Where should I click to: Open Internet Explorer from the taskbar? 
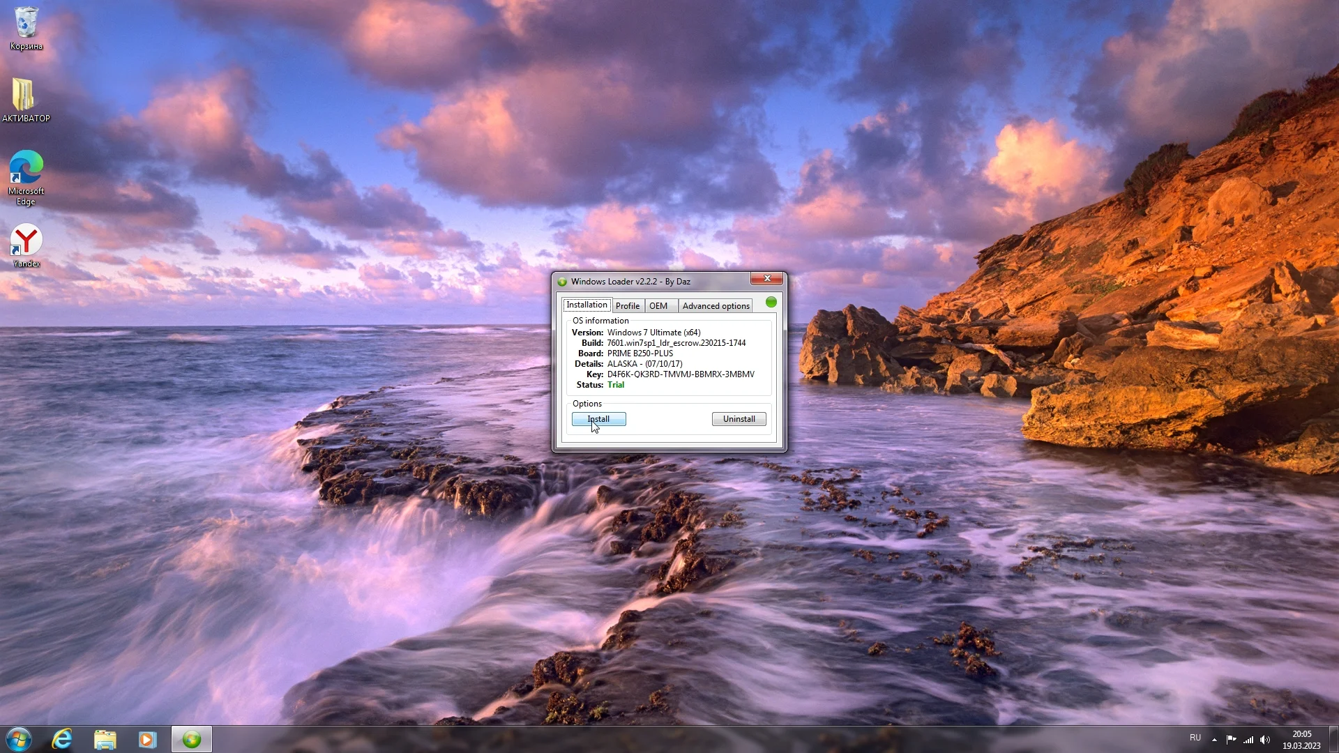point(62,739)
